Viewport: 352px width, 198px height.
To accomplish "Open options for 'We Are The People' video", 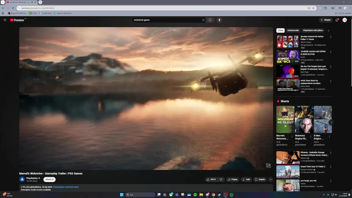I will click(331, 67).
